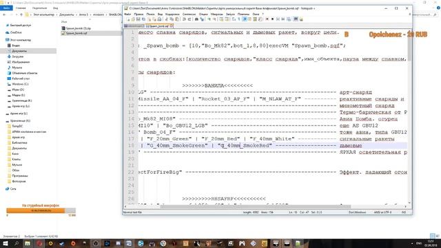Go back in Explorer navigation
Image resolution: width=441 pixels, height=248 pixels.
[x=4, y=14]
